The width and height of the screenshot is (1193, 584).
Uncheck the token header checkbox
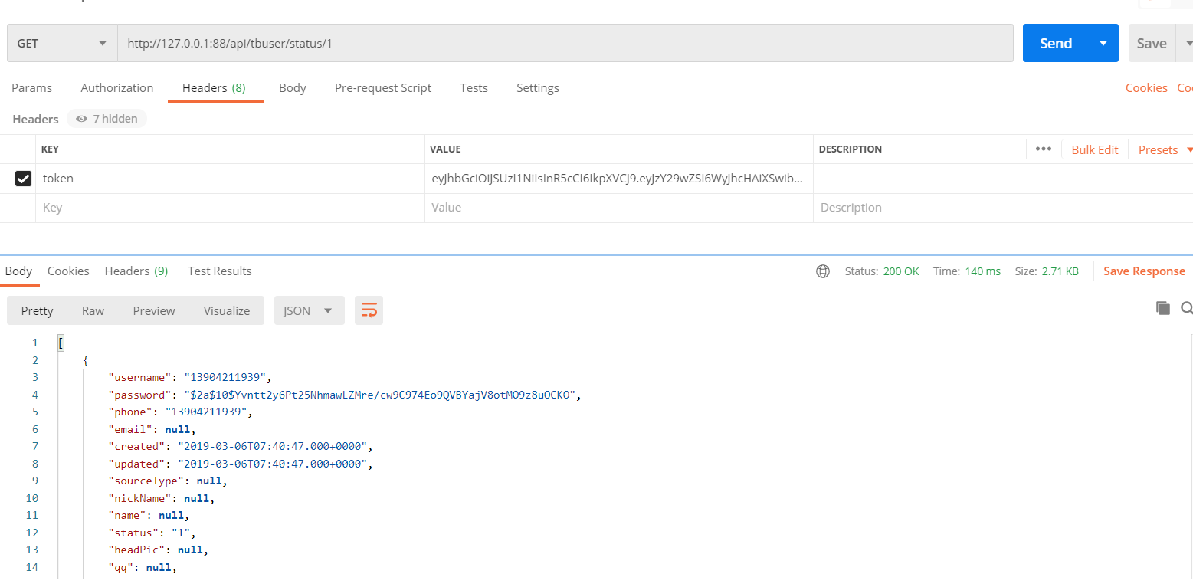pyautogui.click(x=23, y=178)
